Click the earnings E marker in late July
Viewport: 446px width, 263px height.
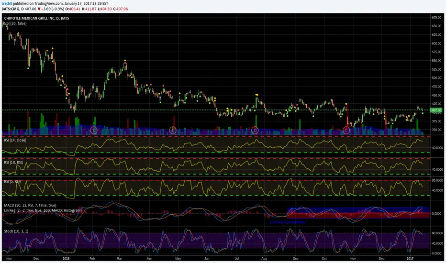point(255,131)
